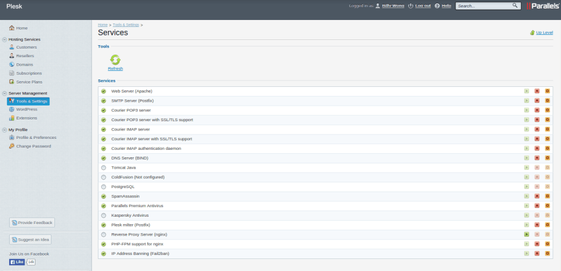The image size is (561, 271).
Task: Click the Web Server (Apache) status icon
Action: (x=104, y=91)
